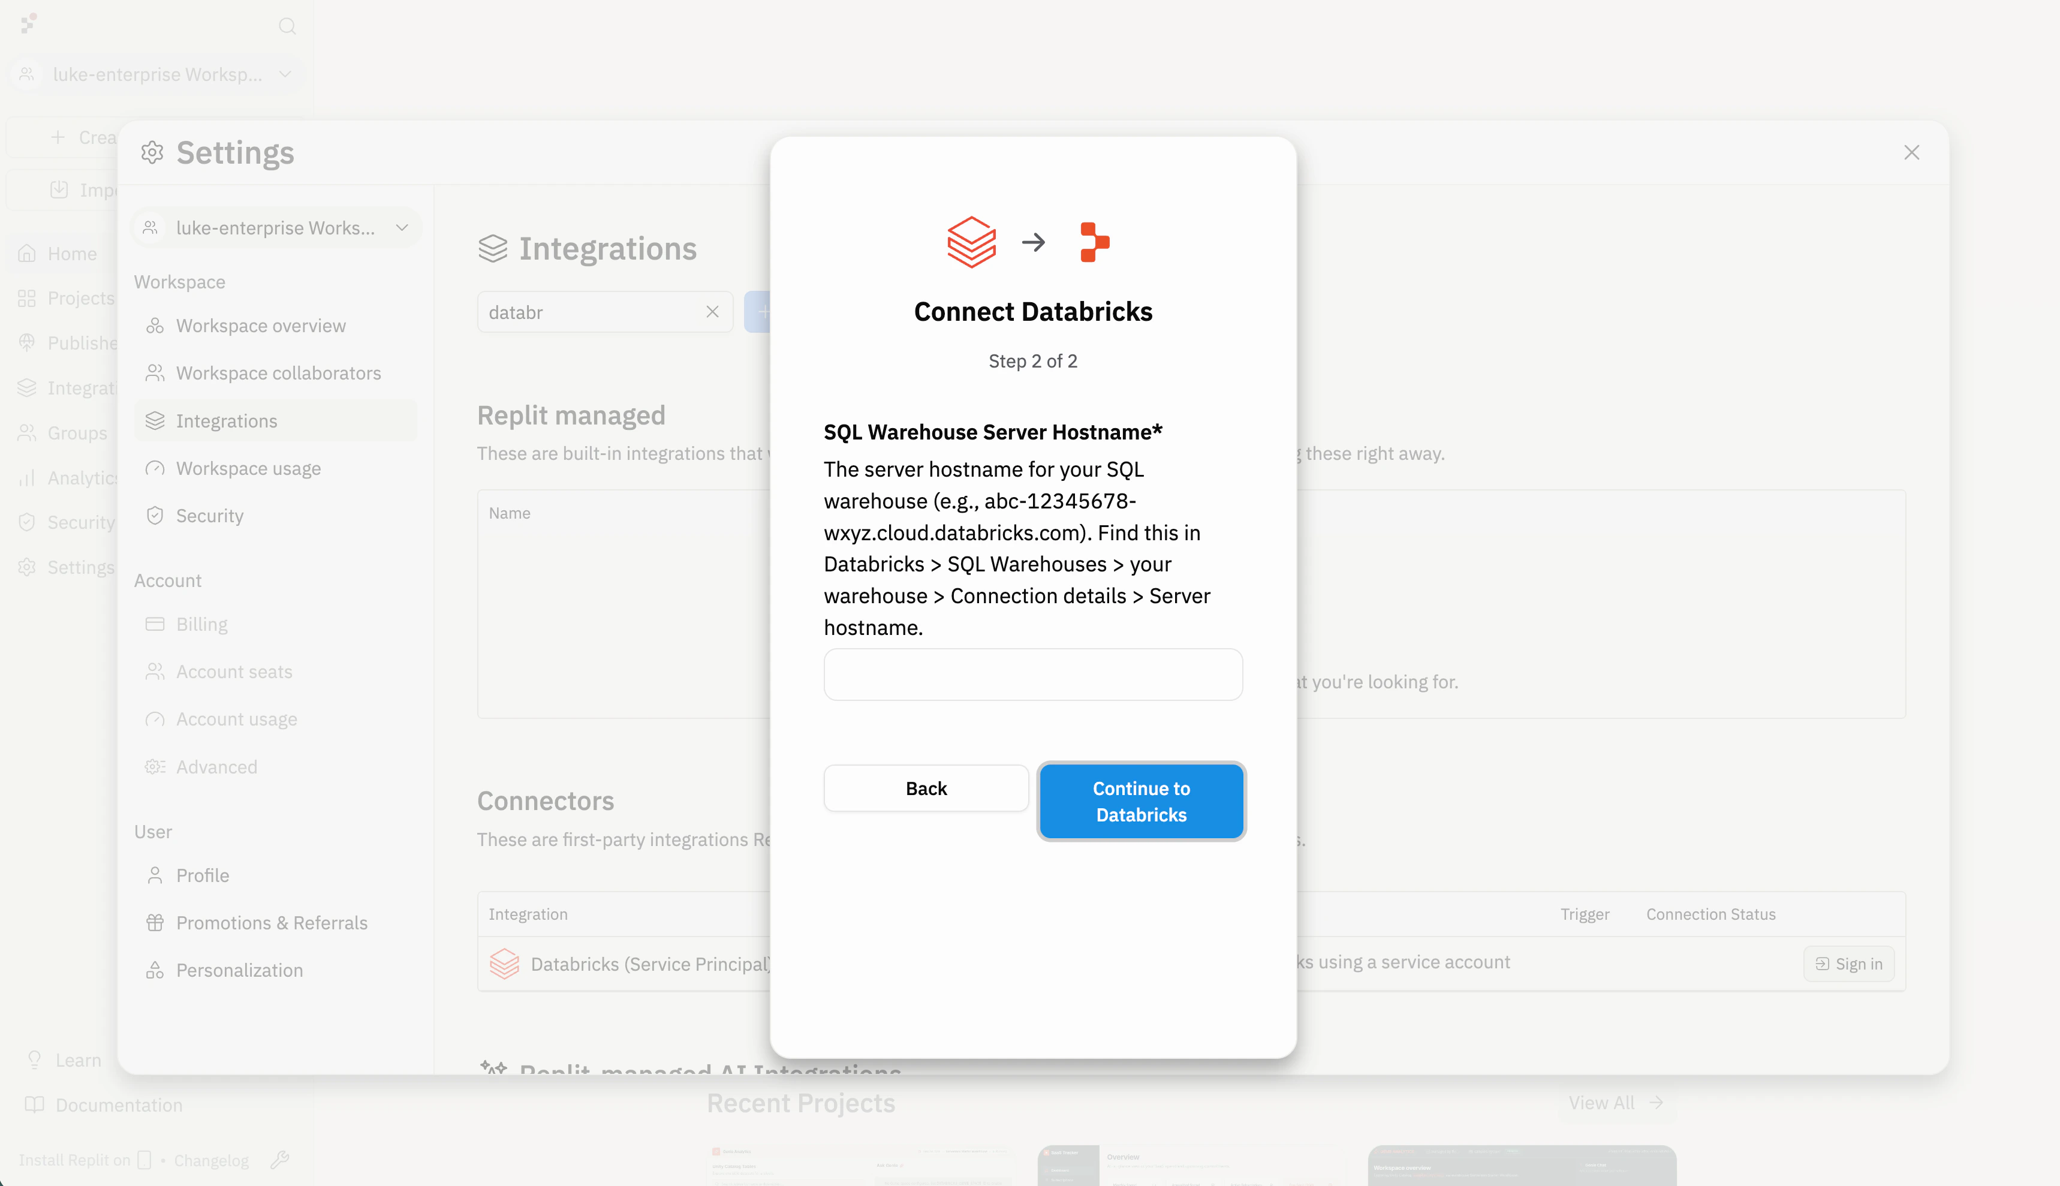Open Workspace overview settings

[276, 326]
